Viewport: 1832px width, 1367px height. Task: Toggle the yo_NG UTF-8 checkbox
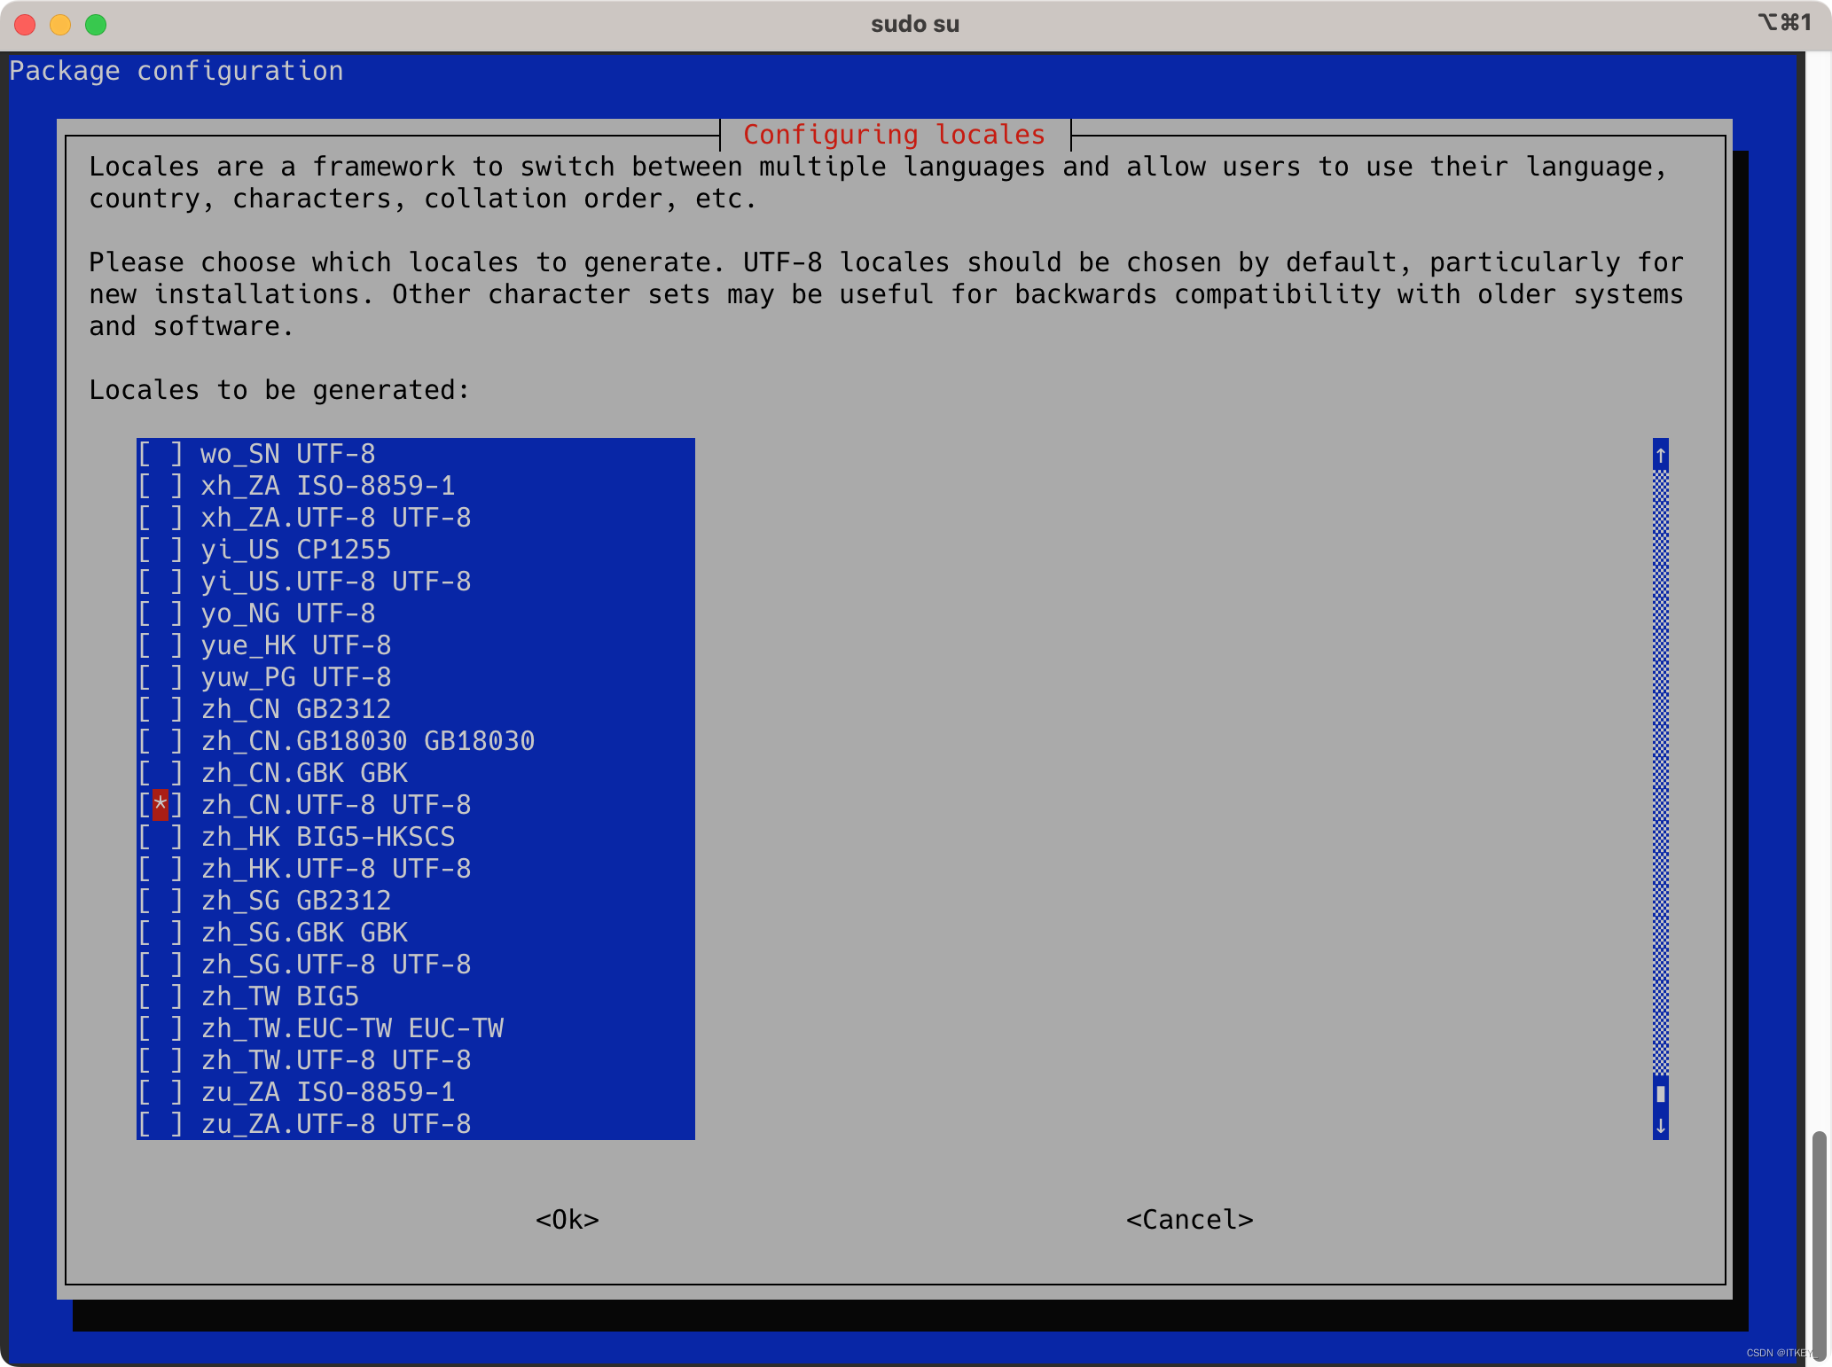[x=160, y=613]
